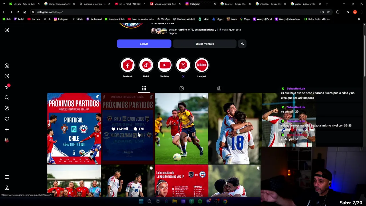Open Paletools v26.0.28 bookmark

[x=184, y=19]
